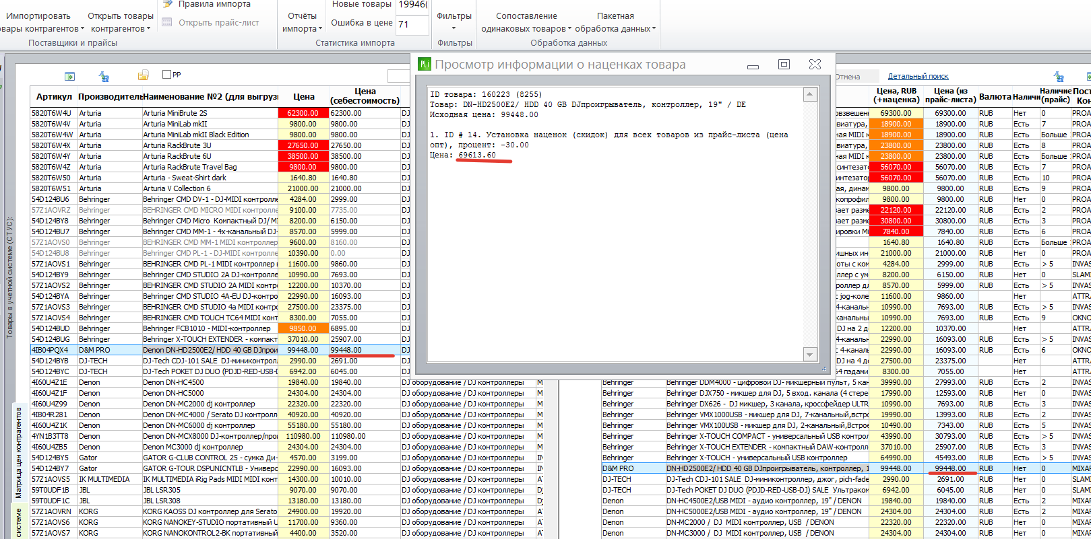
Task: Click the Валюта column header
Action: (x=995, y=96)
